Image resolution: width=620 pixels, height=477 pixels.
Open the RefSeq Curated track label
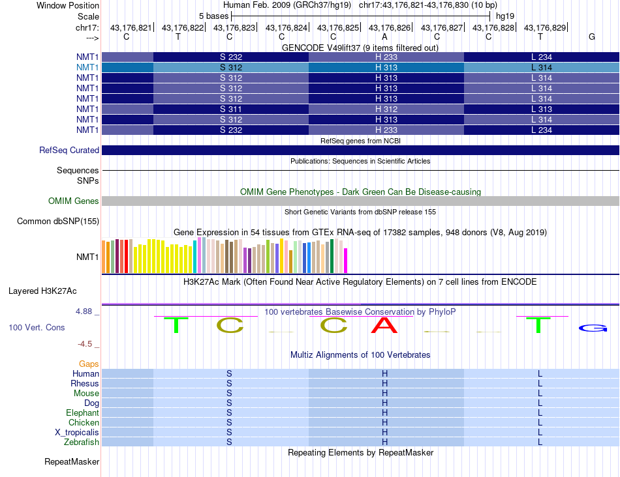click(69, 150)
